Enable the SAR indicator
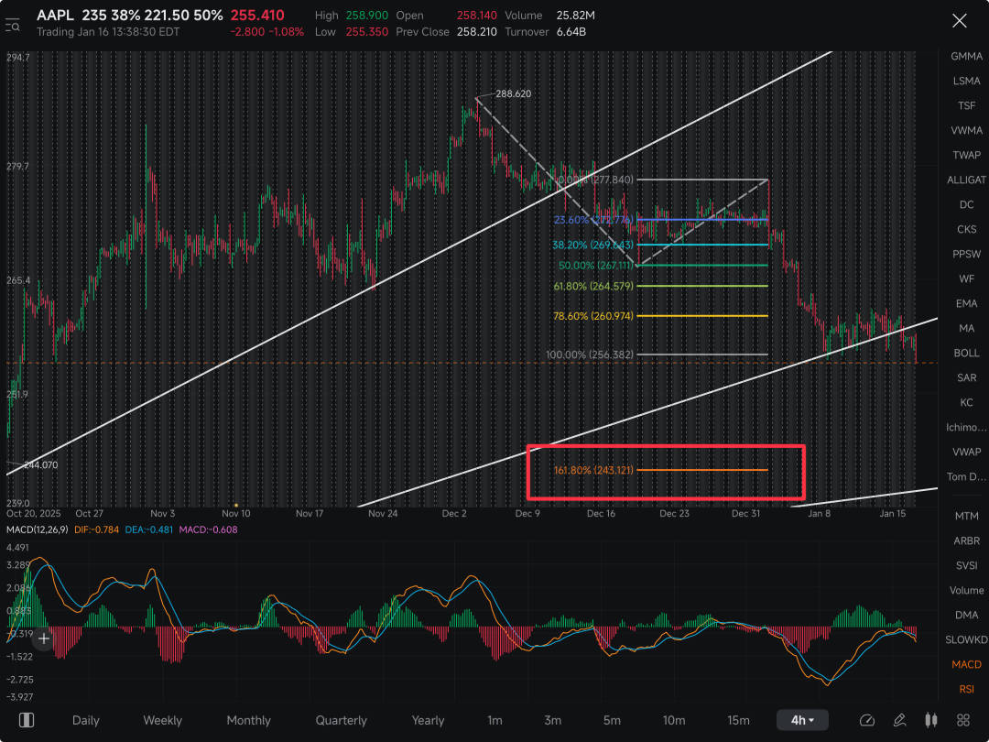 click(x=966, y=377)
